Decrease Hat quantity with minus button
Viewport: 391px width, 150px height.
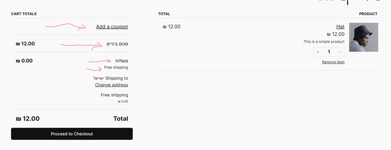340,52
